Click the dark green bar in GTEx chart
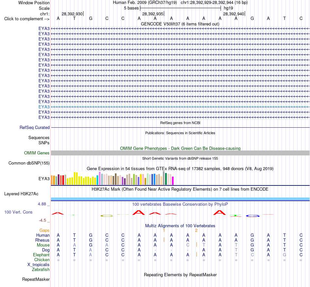Viewport: 310px width, 287px height. point(166,179)
